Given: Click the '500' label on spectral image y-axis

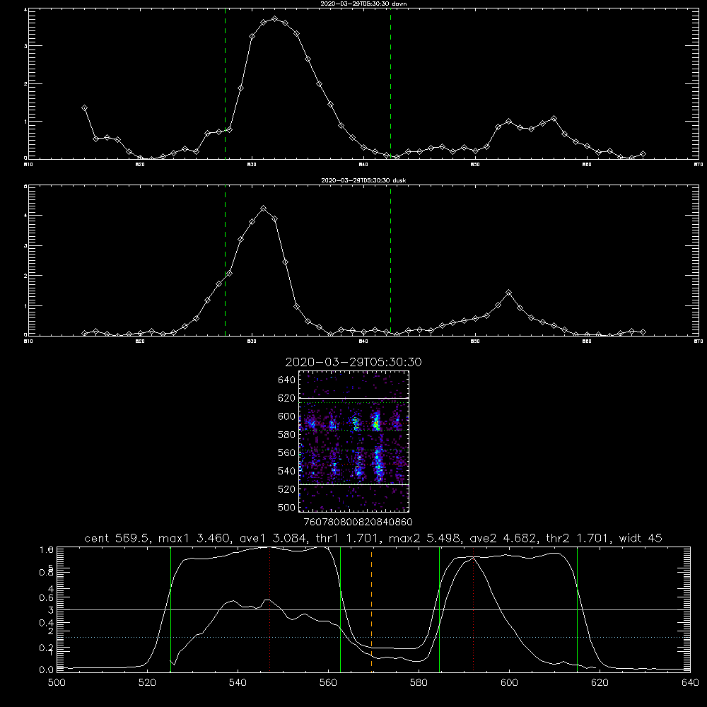Looking at the screenshot, I should [286, 508].
